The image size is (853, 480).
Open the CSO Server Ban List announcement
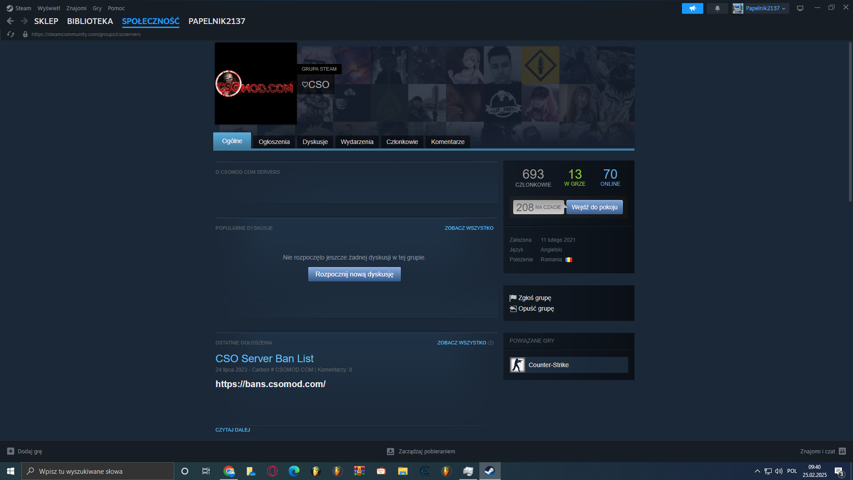(264, 359)
